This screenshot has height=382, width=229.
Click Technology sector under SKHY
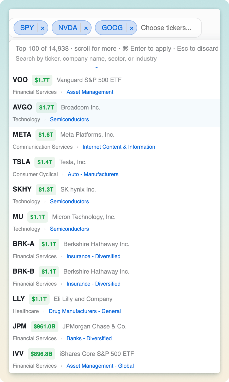click(x=26, y=201)
